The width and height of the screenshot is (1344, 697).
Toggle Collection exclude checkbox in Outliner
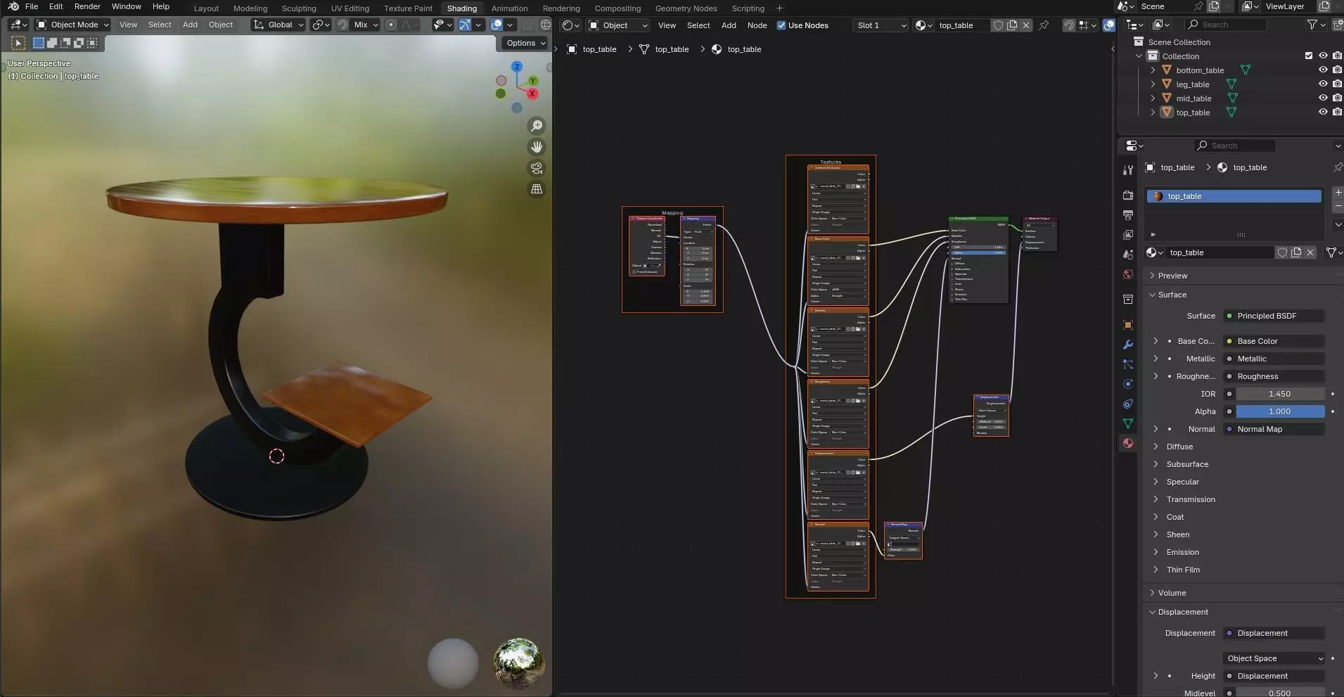tap(1309, 56)
